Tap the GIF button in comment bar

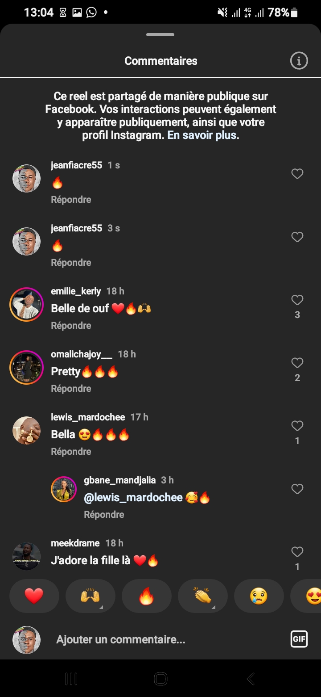pyautogui.click(x=299, y=639)
